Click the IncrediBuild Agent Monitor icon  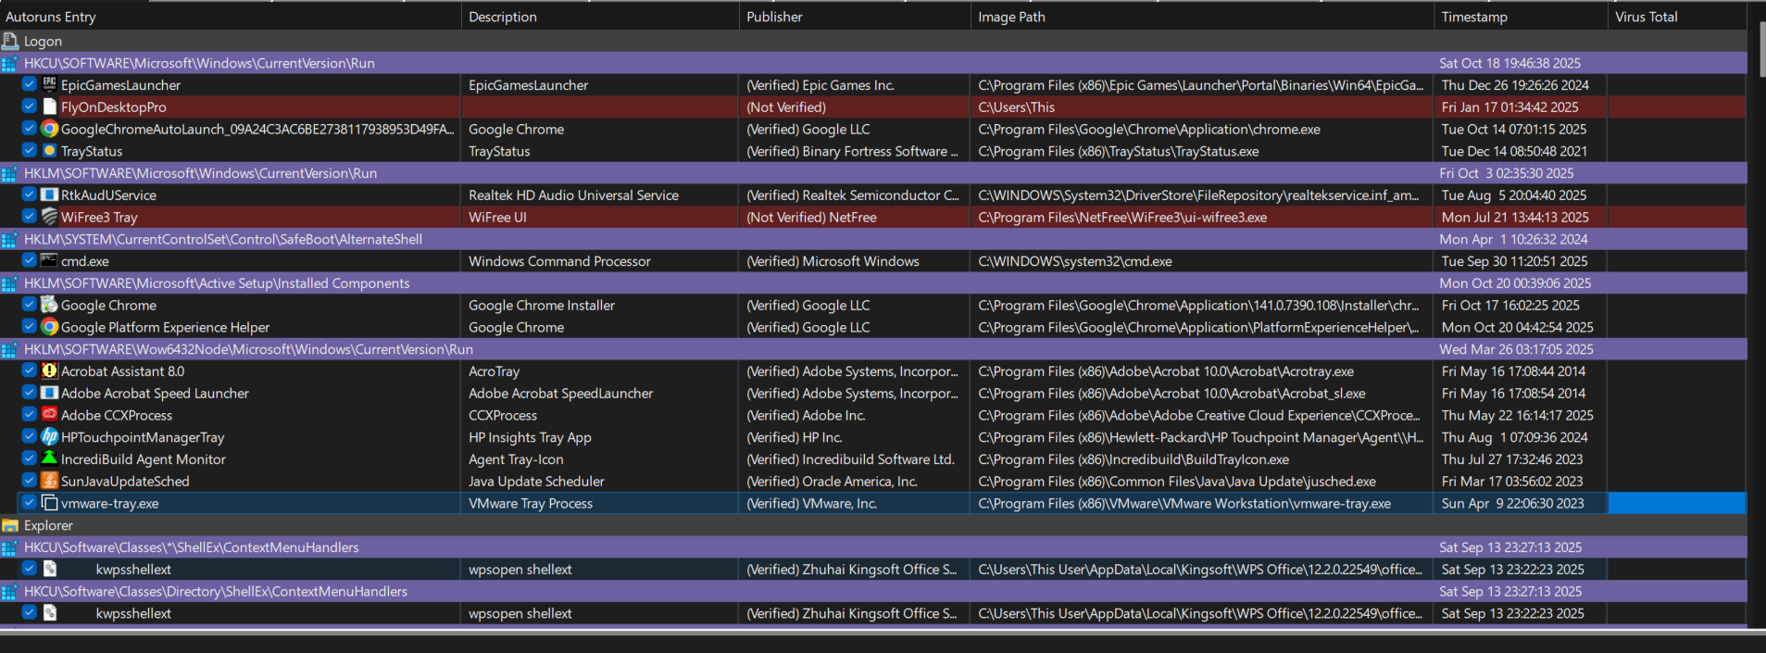[50, 459]
